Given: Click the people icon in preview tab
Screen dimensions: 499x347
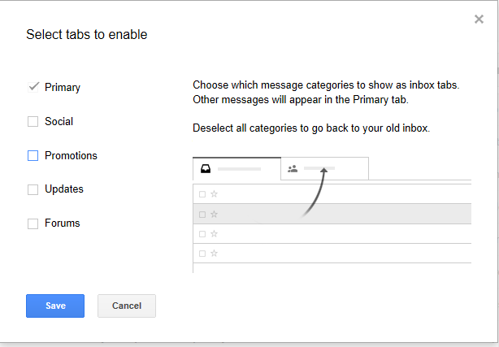Looking at the screenshot, I should (x=293, y=169).
